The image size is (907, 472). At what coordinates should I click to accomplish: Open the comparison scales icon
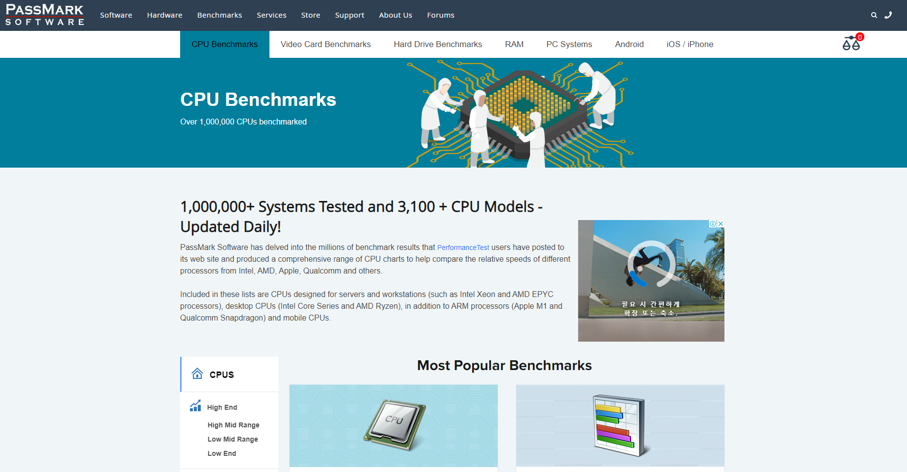pyautogui.click(x=851, y=44)
